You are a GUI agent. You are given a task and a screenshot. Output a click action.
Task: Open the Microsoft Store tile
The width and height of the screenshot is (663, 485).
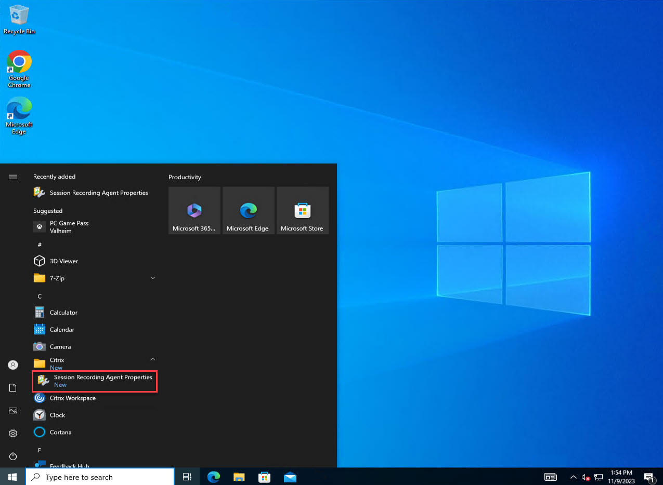pos(302,210)
